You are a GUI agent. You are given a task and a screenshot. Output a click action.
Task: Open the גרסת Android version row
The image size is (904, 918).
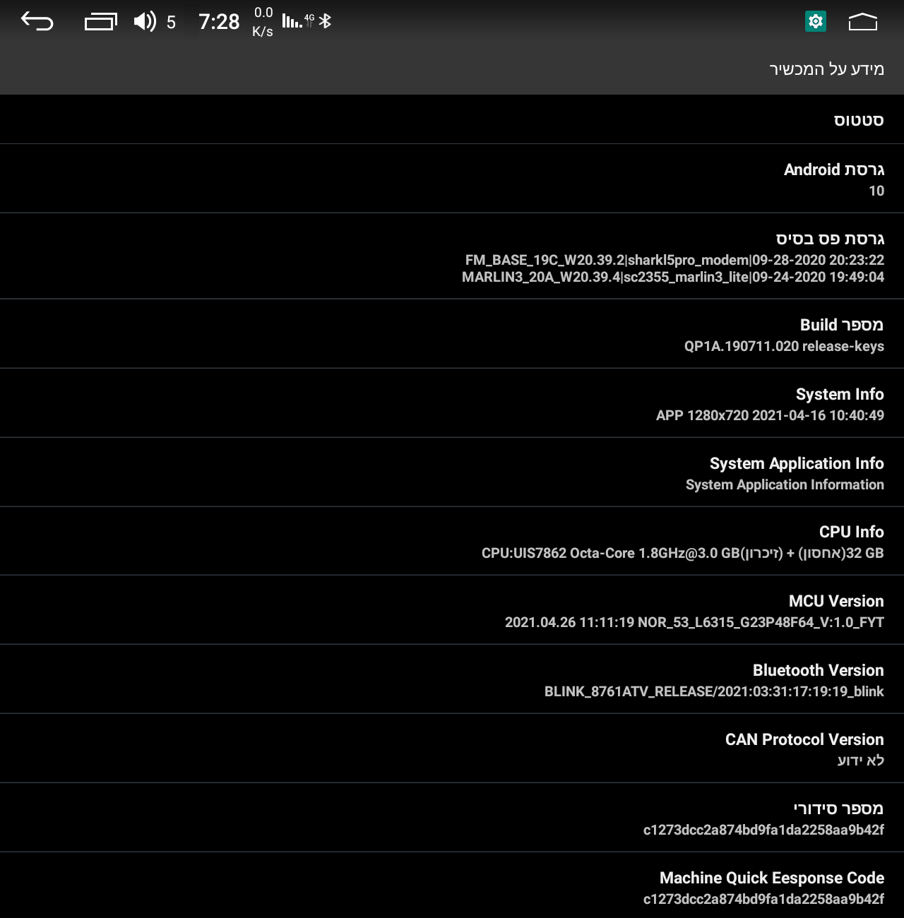tap(452, 179)
